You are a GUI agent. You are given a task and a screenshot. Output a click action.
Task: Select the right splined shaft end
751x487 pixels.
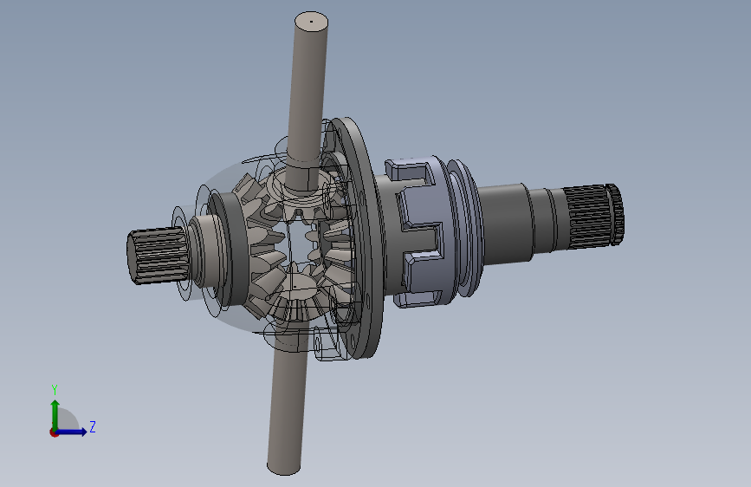[x=594, y=216]
